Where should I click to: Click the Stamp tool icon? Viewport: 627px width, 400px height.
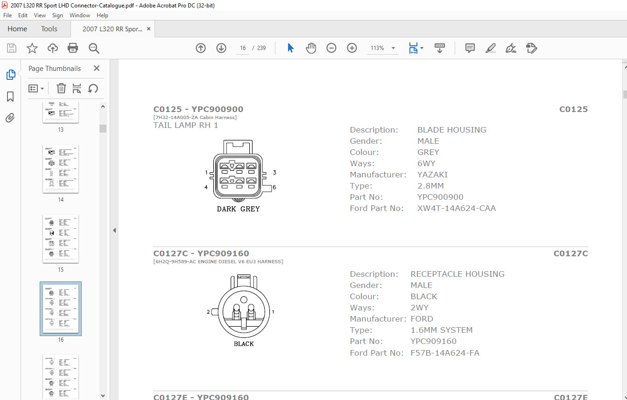[531, 48]
